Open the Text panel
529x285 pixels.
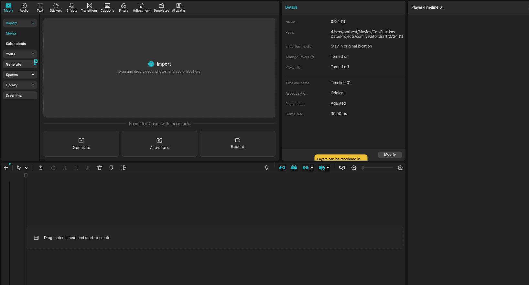pos(40,7)
